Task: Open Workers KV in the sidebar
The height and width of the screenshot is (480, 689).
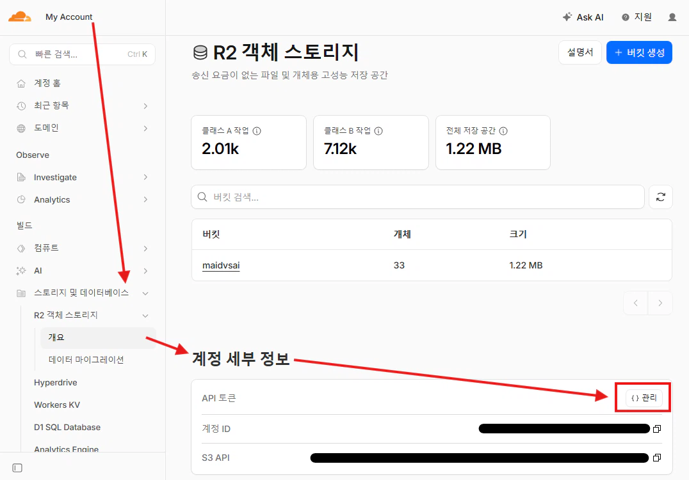Action: pos(57,405)
